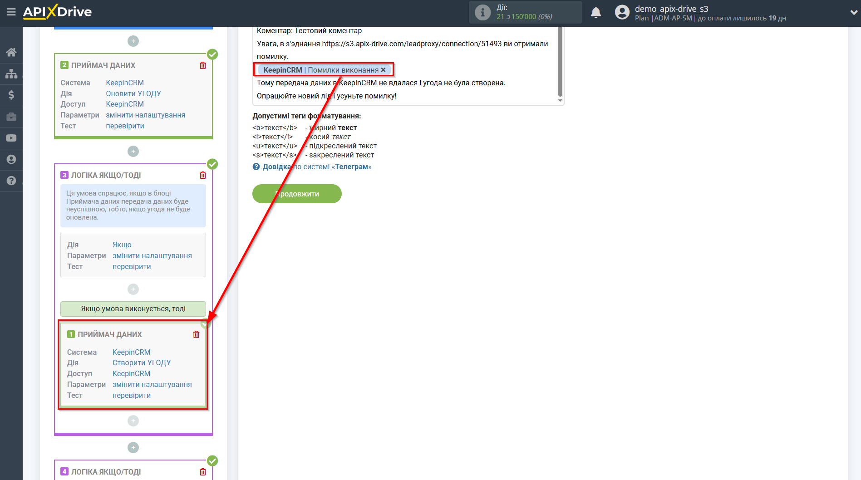
Task: Click plus button above block 4
Action: tap(133, 447)
